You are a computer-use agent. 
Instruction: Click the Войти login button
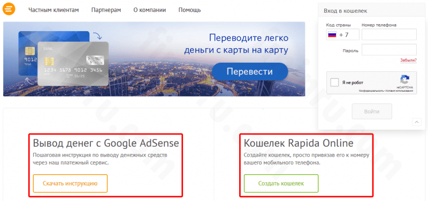[x=372, y=111]
